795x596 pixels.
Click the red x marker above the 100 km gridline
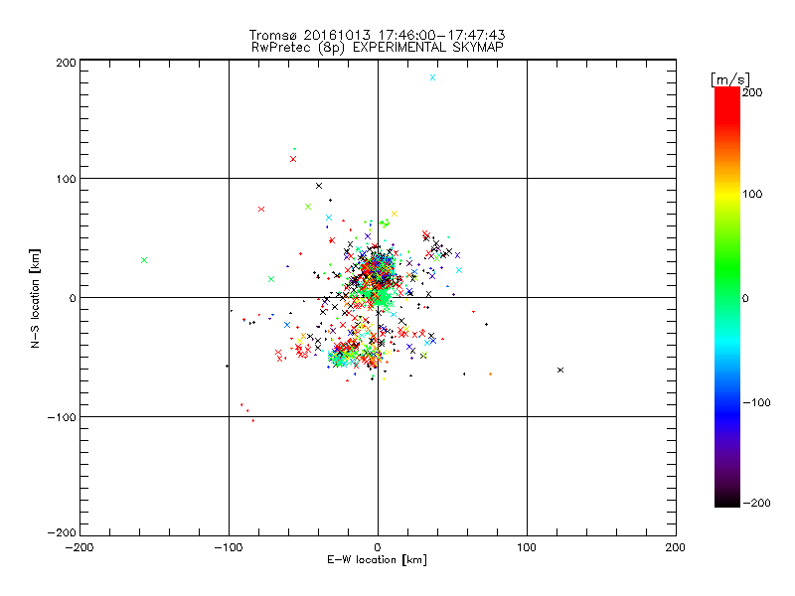(293, 159)
